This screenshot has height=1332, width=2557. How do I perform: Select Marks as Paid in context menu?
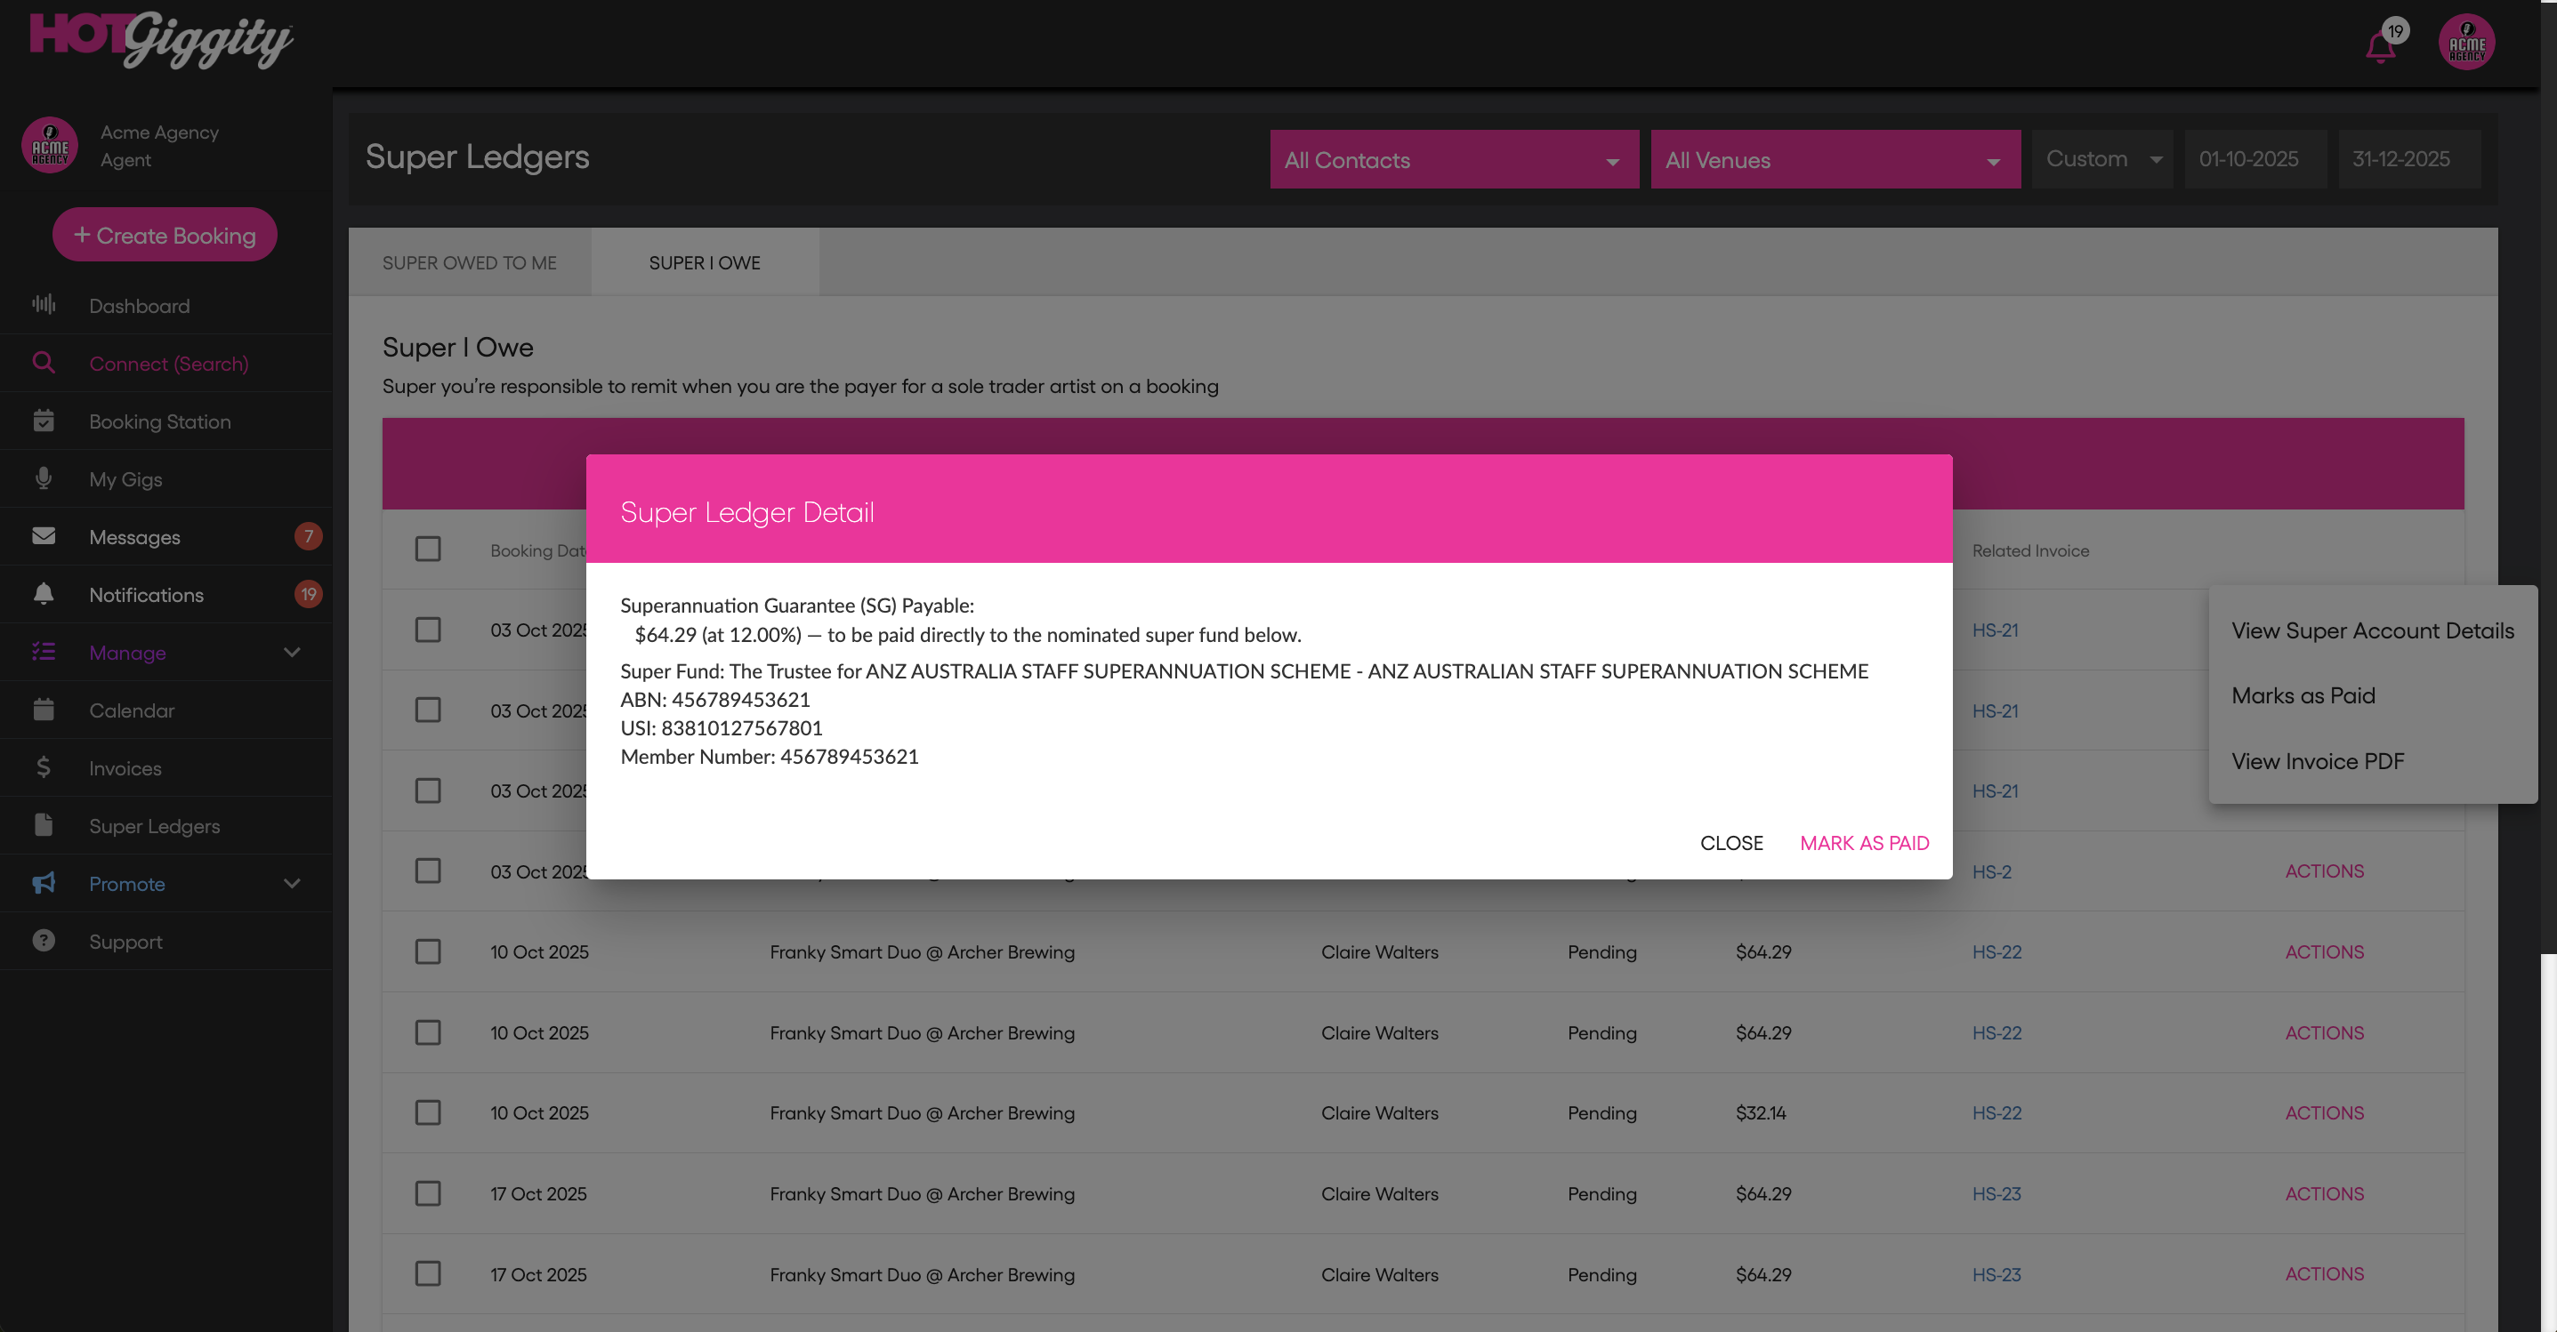[2303, 695]
